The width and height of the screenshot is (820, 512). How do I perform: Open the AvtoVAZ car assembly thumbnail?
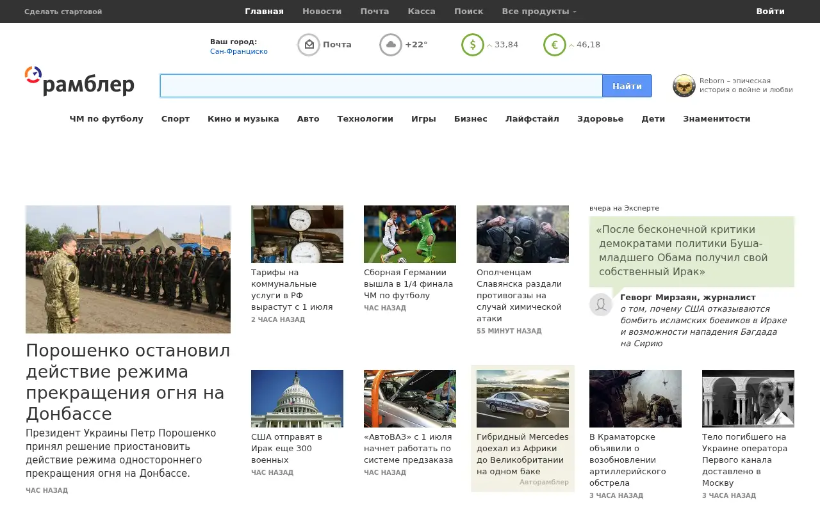tap(410, 399)
